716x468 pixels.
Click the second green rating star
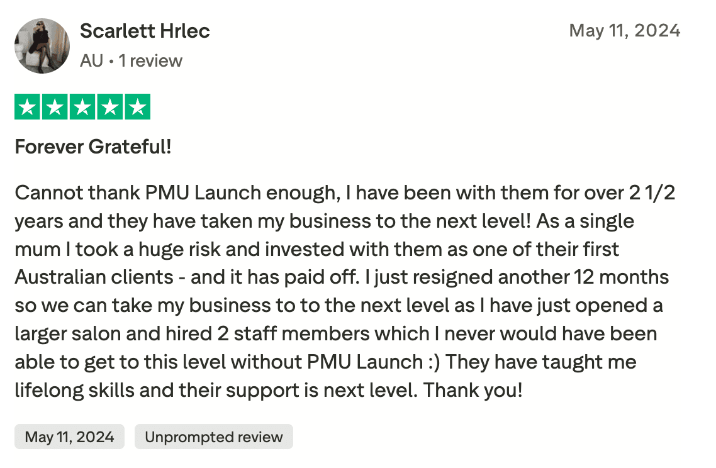pos(55,107)
